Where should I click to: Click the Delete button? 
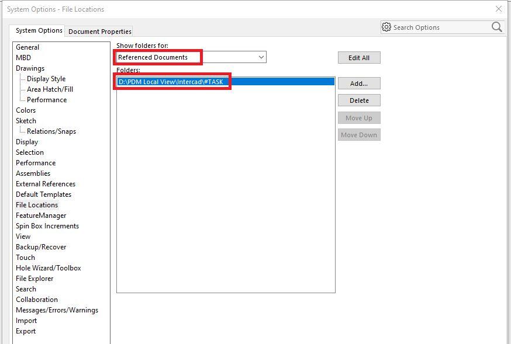358,100
